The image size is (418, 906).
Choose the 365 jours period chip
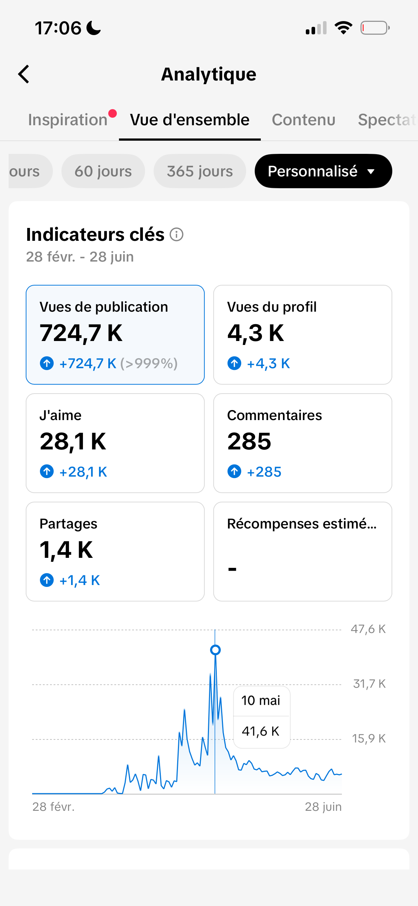(x=200, y=171)
